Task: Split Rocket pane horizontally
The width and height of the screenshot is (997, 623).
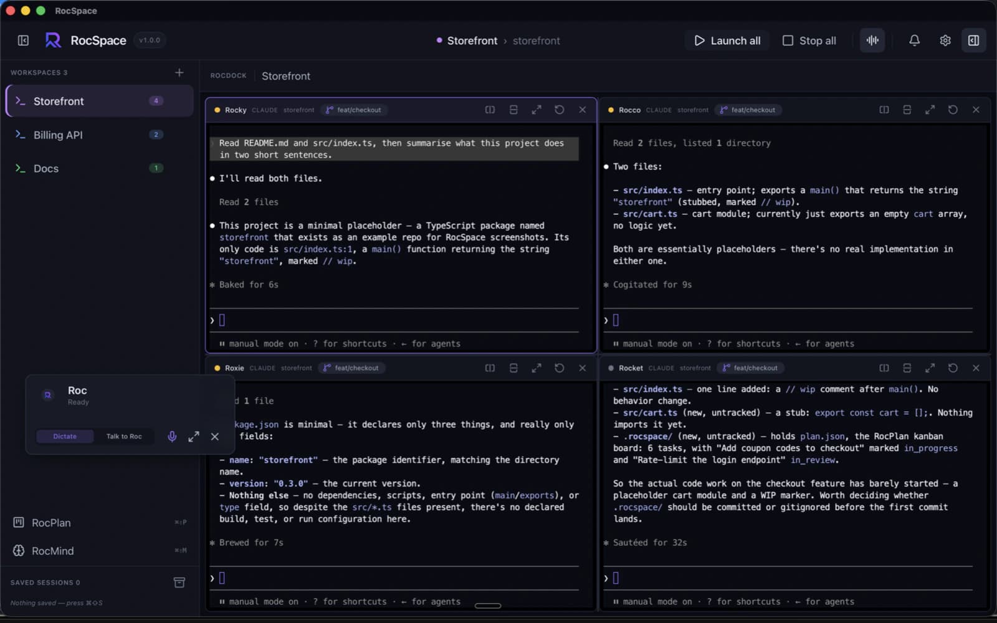Action: pyautogui.click(x=907, y=368)
